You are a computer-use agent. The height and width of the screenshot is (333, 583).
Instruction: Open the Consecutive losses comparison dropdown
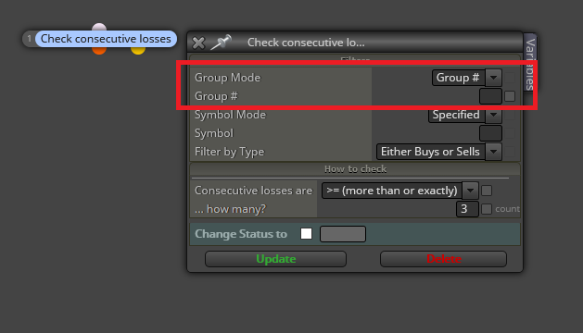pyautogui.click(x=470, y=191)
